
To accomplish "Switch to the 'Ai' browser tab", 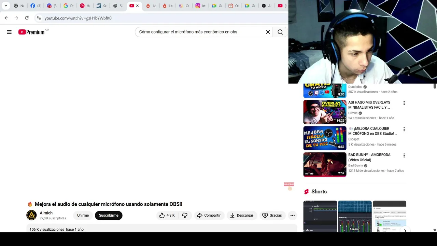I will [267, 6].
